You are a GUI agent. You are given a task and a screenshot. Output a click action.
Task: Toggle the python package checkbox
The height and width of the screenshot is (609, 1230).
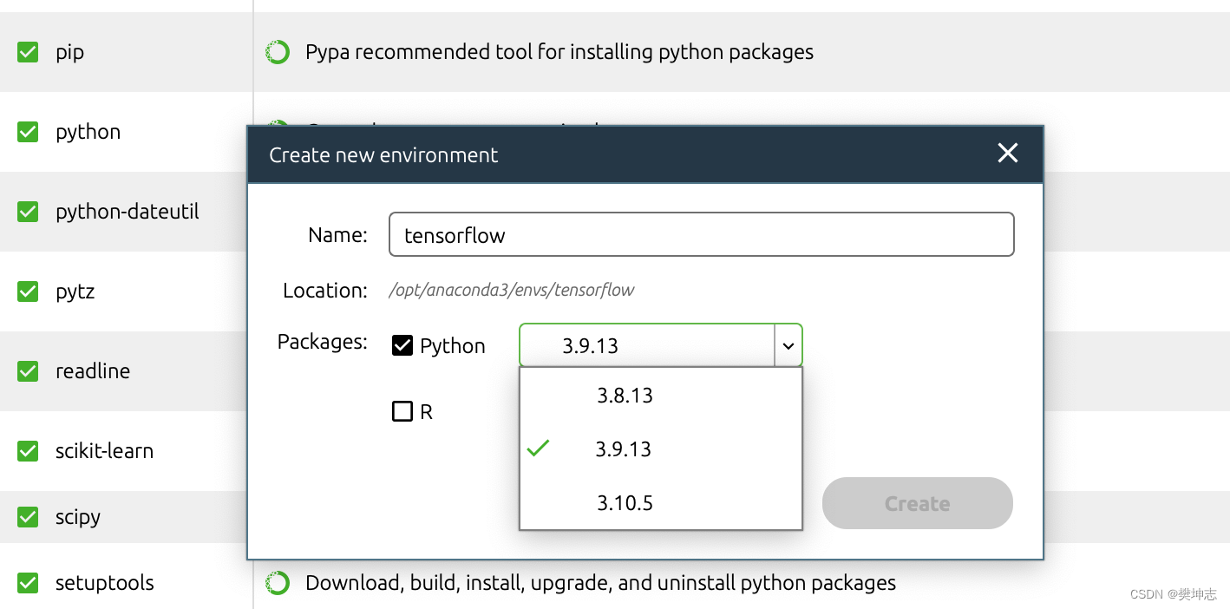click(28, 132)
